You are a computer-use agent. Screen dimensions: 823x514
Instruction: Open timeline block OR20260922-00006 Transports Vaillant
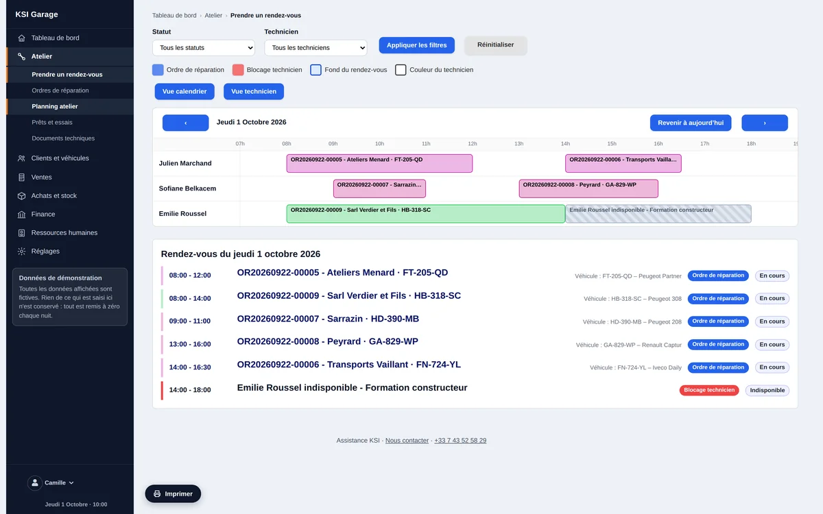pyautogui.click(x=623, y=163)
